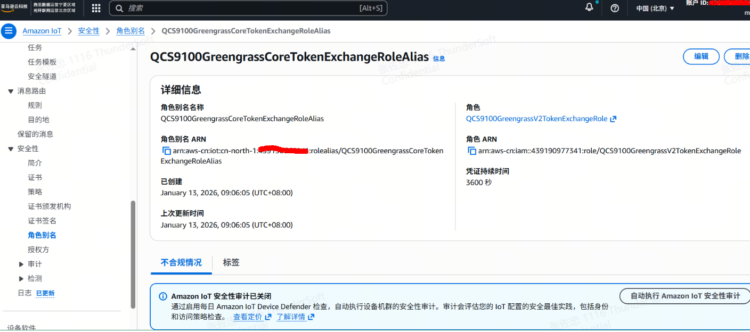Click the sidebar vertical scrollbar
The width and height of the screenshot is (750, 332).
pyautogui.click(x=133, y=254)
